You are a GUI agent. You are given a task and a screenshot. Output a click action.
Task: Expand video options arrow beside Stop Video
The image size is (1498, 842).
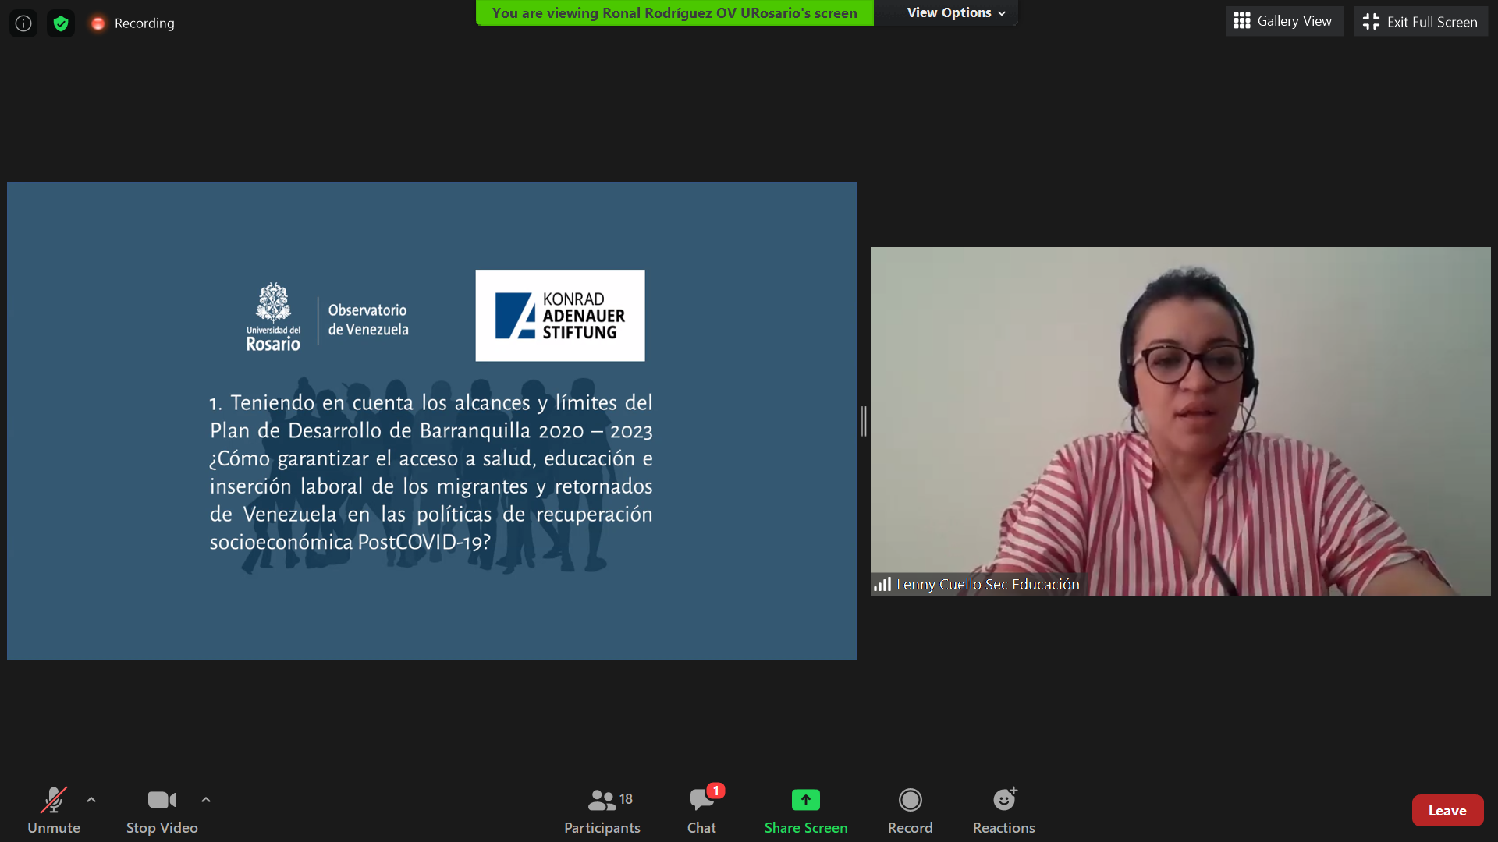206,800
